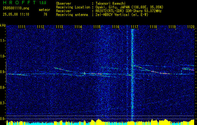The image size is (197, 125).
Task: Click the Receiver label
Action: [64, 11]
